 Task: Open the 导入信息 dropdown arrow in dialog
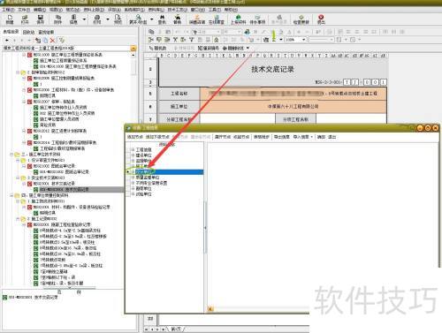[311, 137]
